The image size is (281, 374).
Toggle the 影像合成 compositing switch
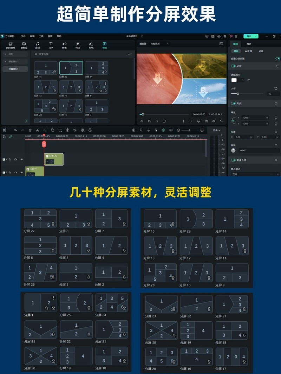(x=233, y=160)
